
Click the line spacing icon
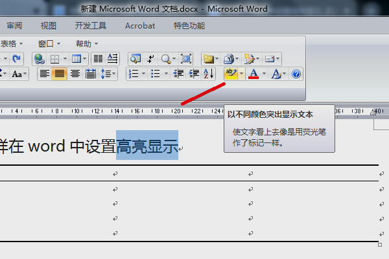(x=106, y=74)
